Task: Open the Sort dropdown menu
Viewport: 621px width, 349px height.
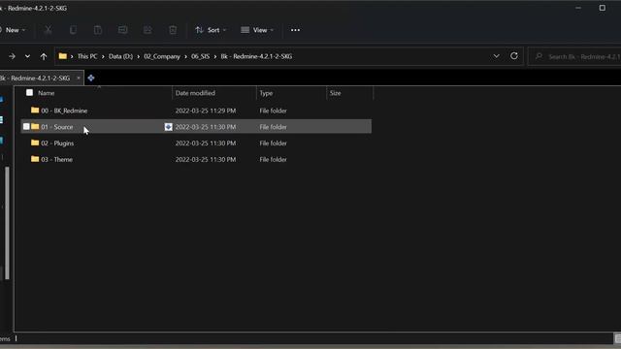Action: 211,30
